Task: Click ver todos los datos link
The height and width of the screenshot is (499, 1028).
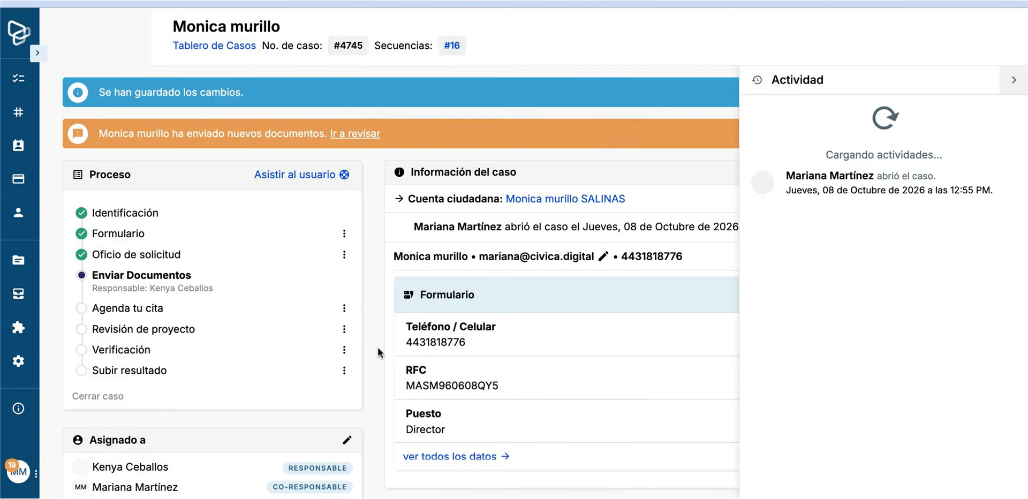Action: (x=456, y=456)
